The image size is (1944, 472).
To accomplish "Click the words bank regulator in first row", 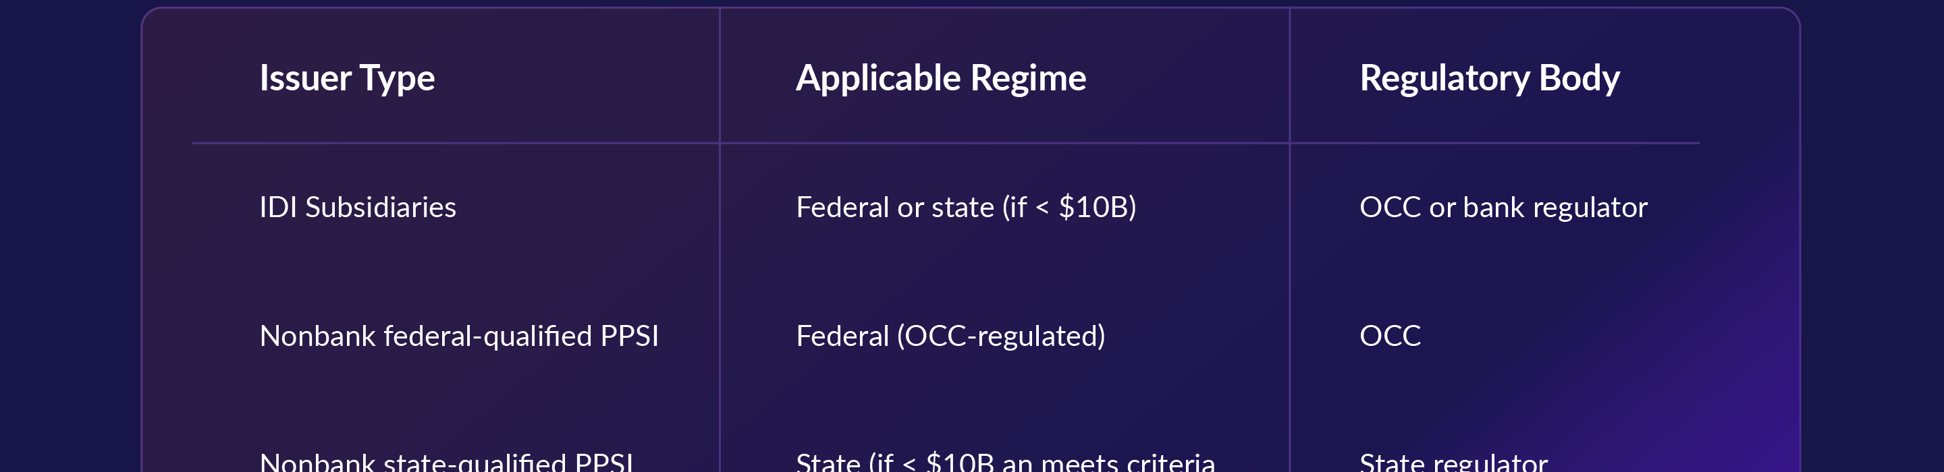I will coord(1555,208).
